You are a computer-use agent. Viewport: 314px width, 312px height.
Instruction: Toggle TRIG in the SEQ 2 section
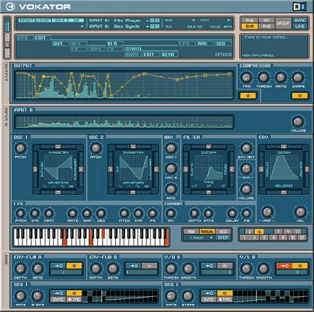coord(225,299)
